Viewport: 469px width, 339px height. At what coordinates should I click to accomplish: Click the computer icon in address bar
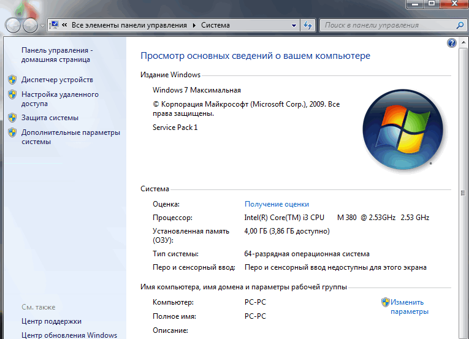55,25
